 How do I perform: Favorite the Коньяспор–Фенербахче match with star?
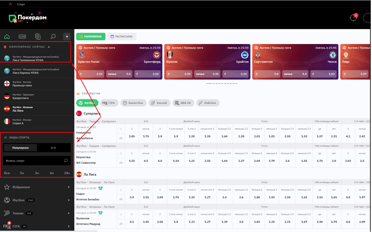[x=121, y=129]
